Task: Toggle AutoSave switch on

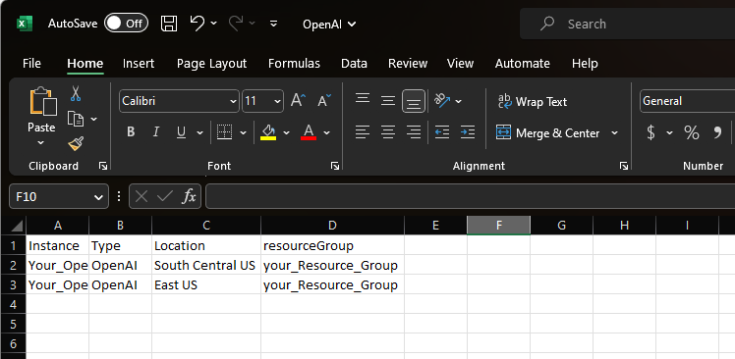Action: tap(126, 24)
